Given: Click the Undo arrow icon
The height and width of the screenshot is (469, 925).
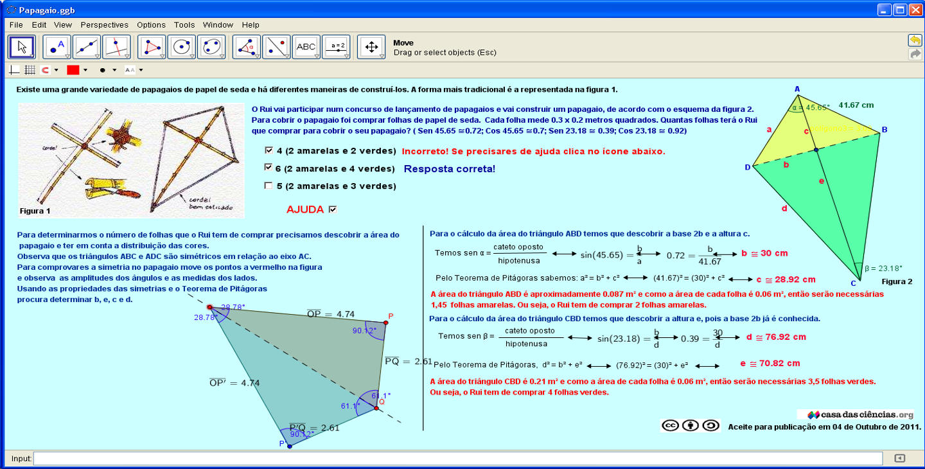Looking at the screenshot, I should [915, 40].
